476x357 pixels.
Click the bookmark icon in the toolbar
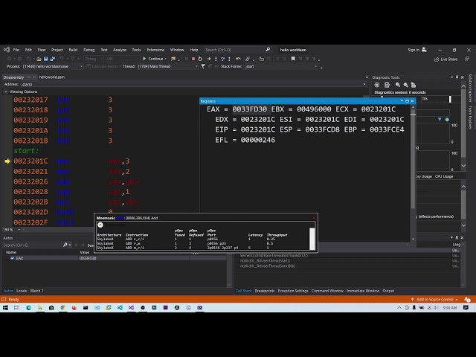pyautogui.click(x=293, y=59)
